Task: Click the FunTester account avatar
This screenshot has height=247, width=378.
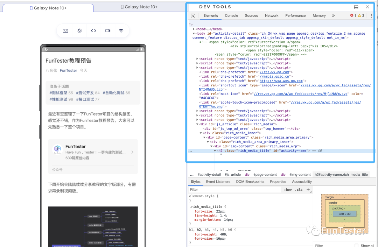Action: 57,149
